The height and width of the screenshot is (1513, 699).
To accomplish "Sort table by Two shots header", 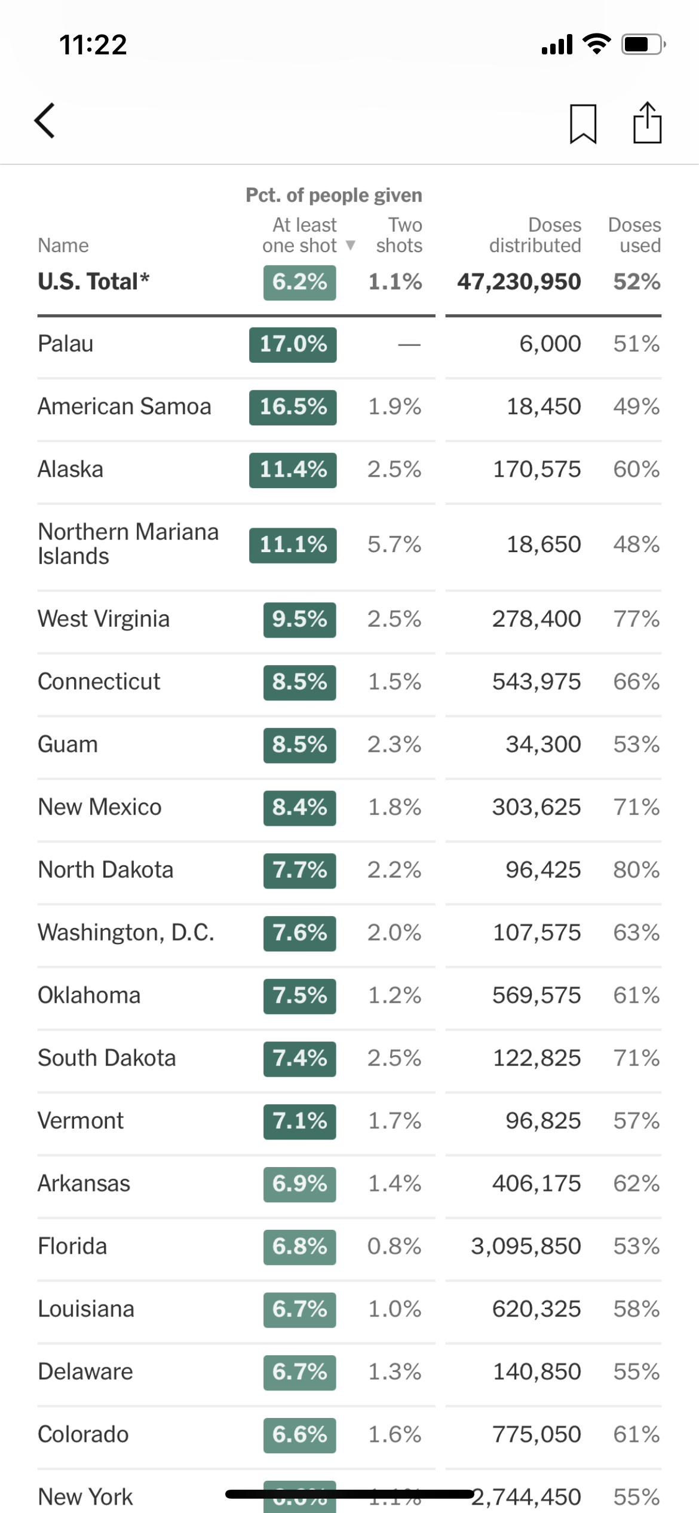I will [399, 235].
